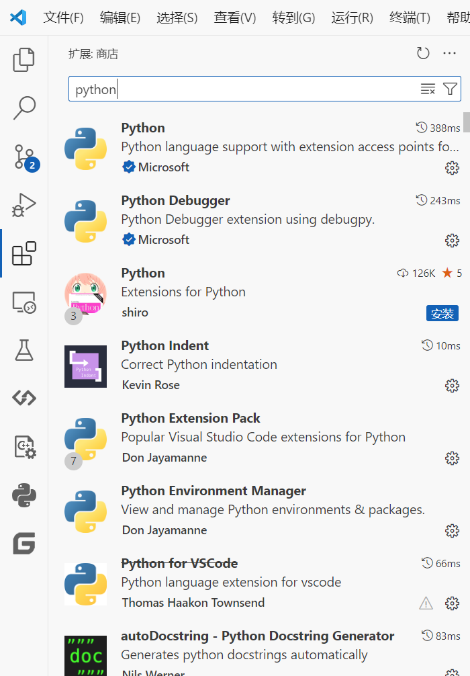Open the 终端(T) menu
Image resolution: width=470 pixels, height=676 pixels.
point(410,17)
